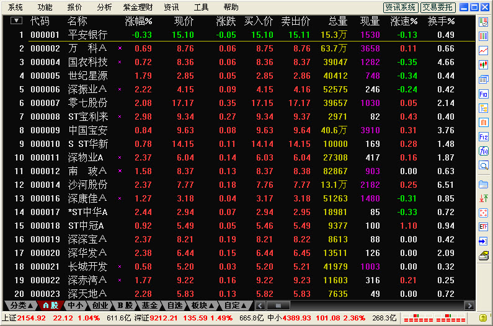Click the magnifier search icon
The width and height of the screenshot is (493, 326).
click(x=483, y=165)
